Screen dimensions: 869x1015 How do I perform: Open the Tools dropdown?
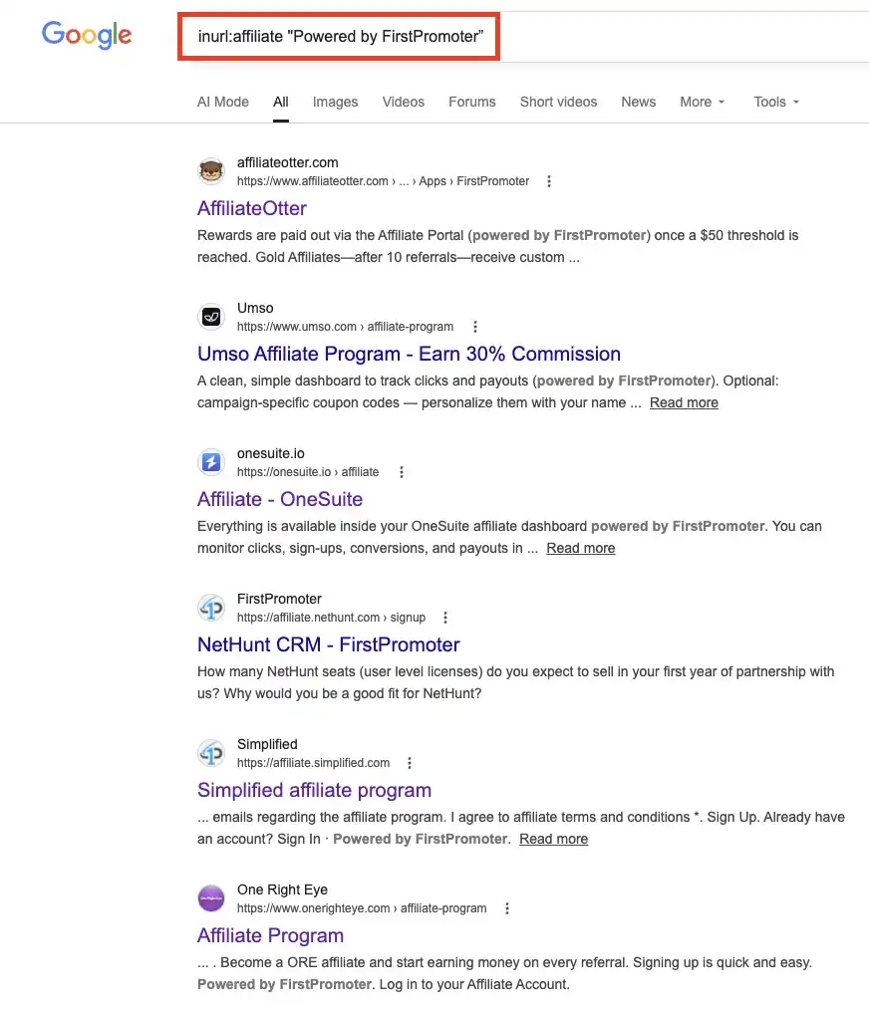776,102
